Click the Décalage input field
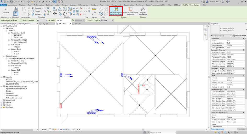 tap(63, 20)
